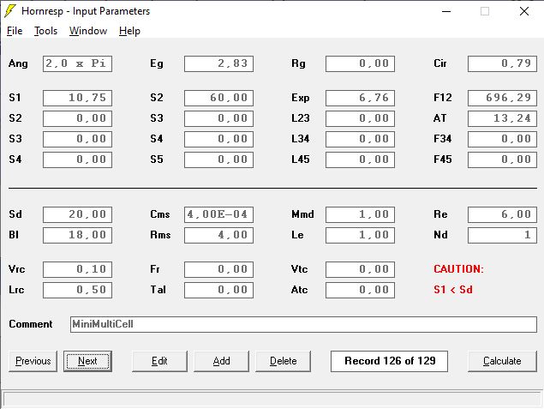The image size is (544, 409).
Task: Select the F12 field showing 696,29
Action: coord(502,98)
